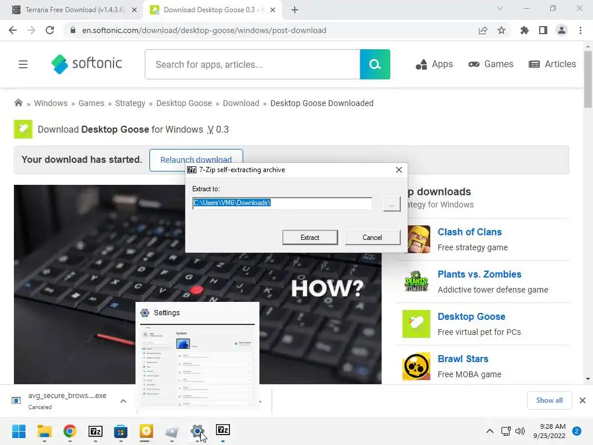Close the Download Desktop Goose tab
Image resolution: width=593 pixels, height=445 pixels.
click(x=273, y=10)
